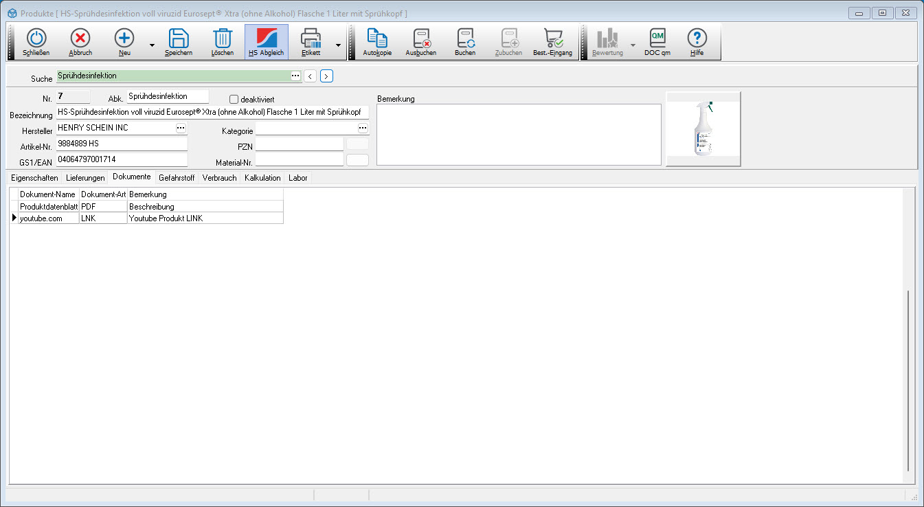Open the Kategorie lookup ellipsis button
924x507 pixels.
click(x=362, y=128)
